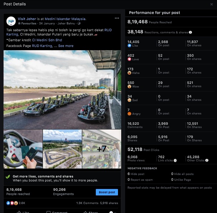
Task: Open the +7 helmets photo thumbnail
Action: pos(102,149)
